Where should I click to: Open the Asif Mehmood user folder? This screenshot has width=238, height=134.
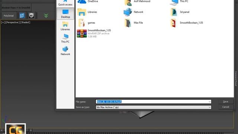click(x=137, y=2)
